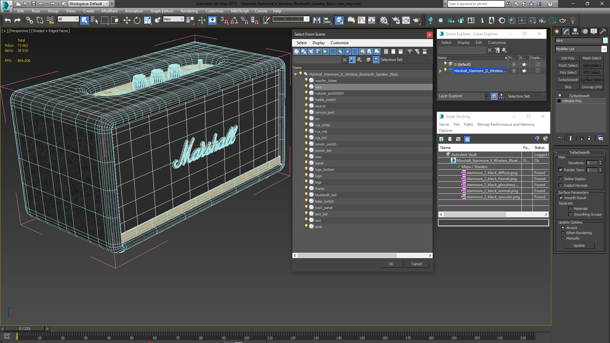The width and height of the screenshot is (610, 343).
Task: Open the Curve Editor icon
Action: pos(362,20)
